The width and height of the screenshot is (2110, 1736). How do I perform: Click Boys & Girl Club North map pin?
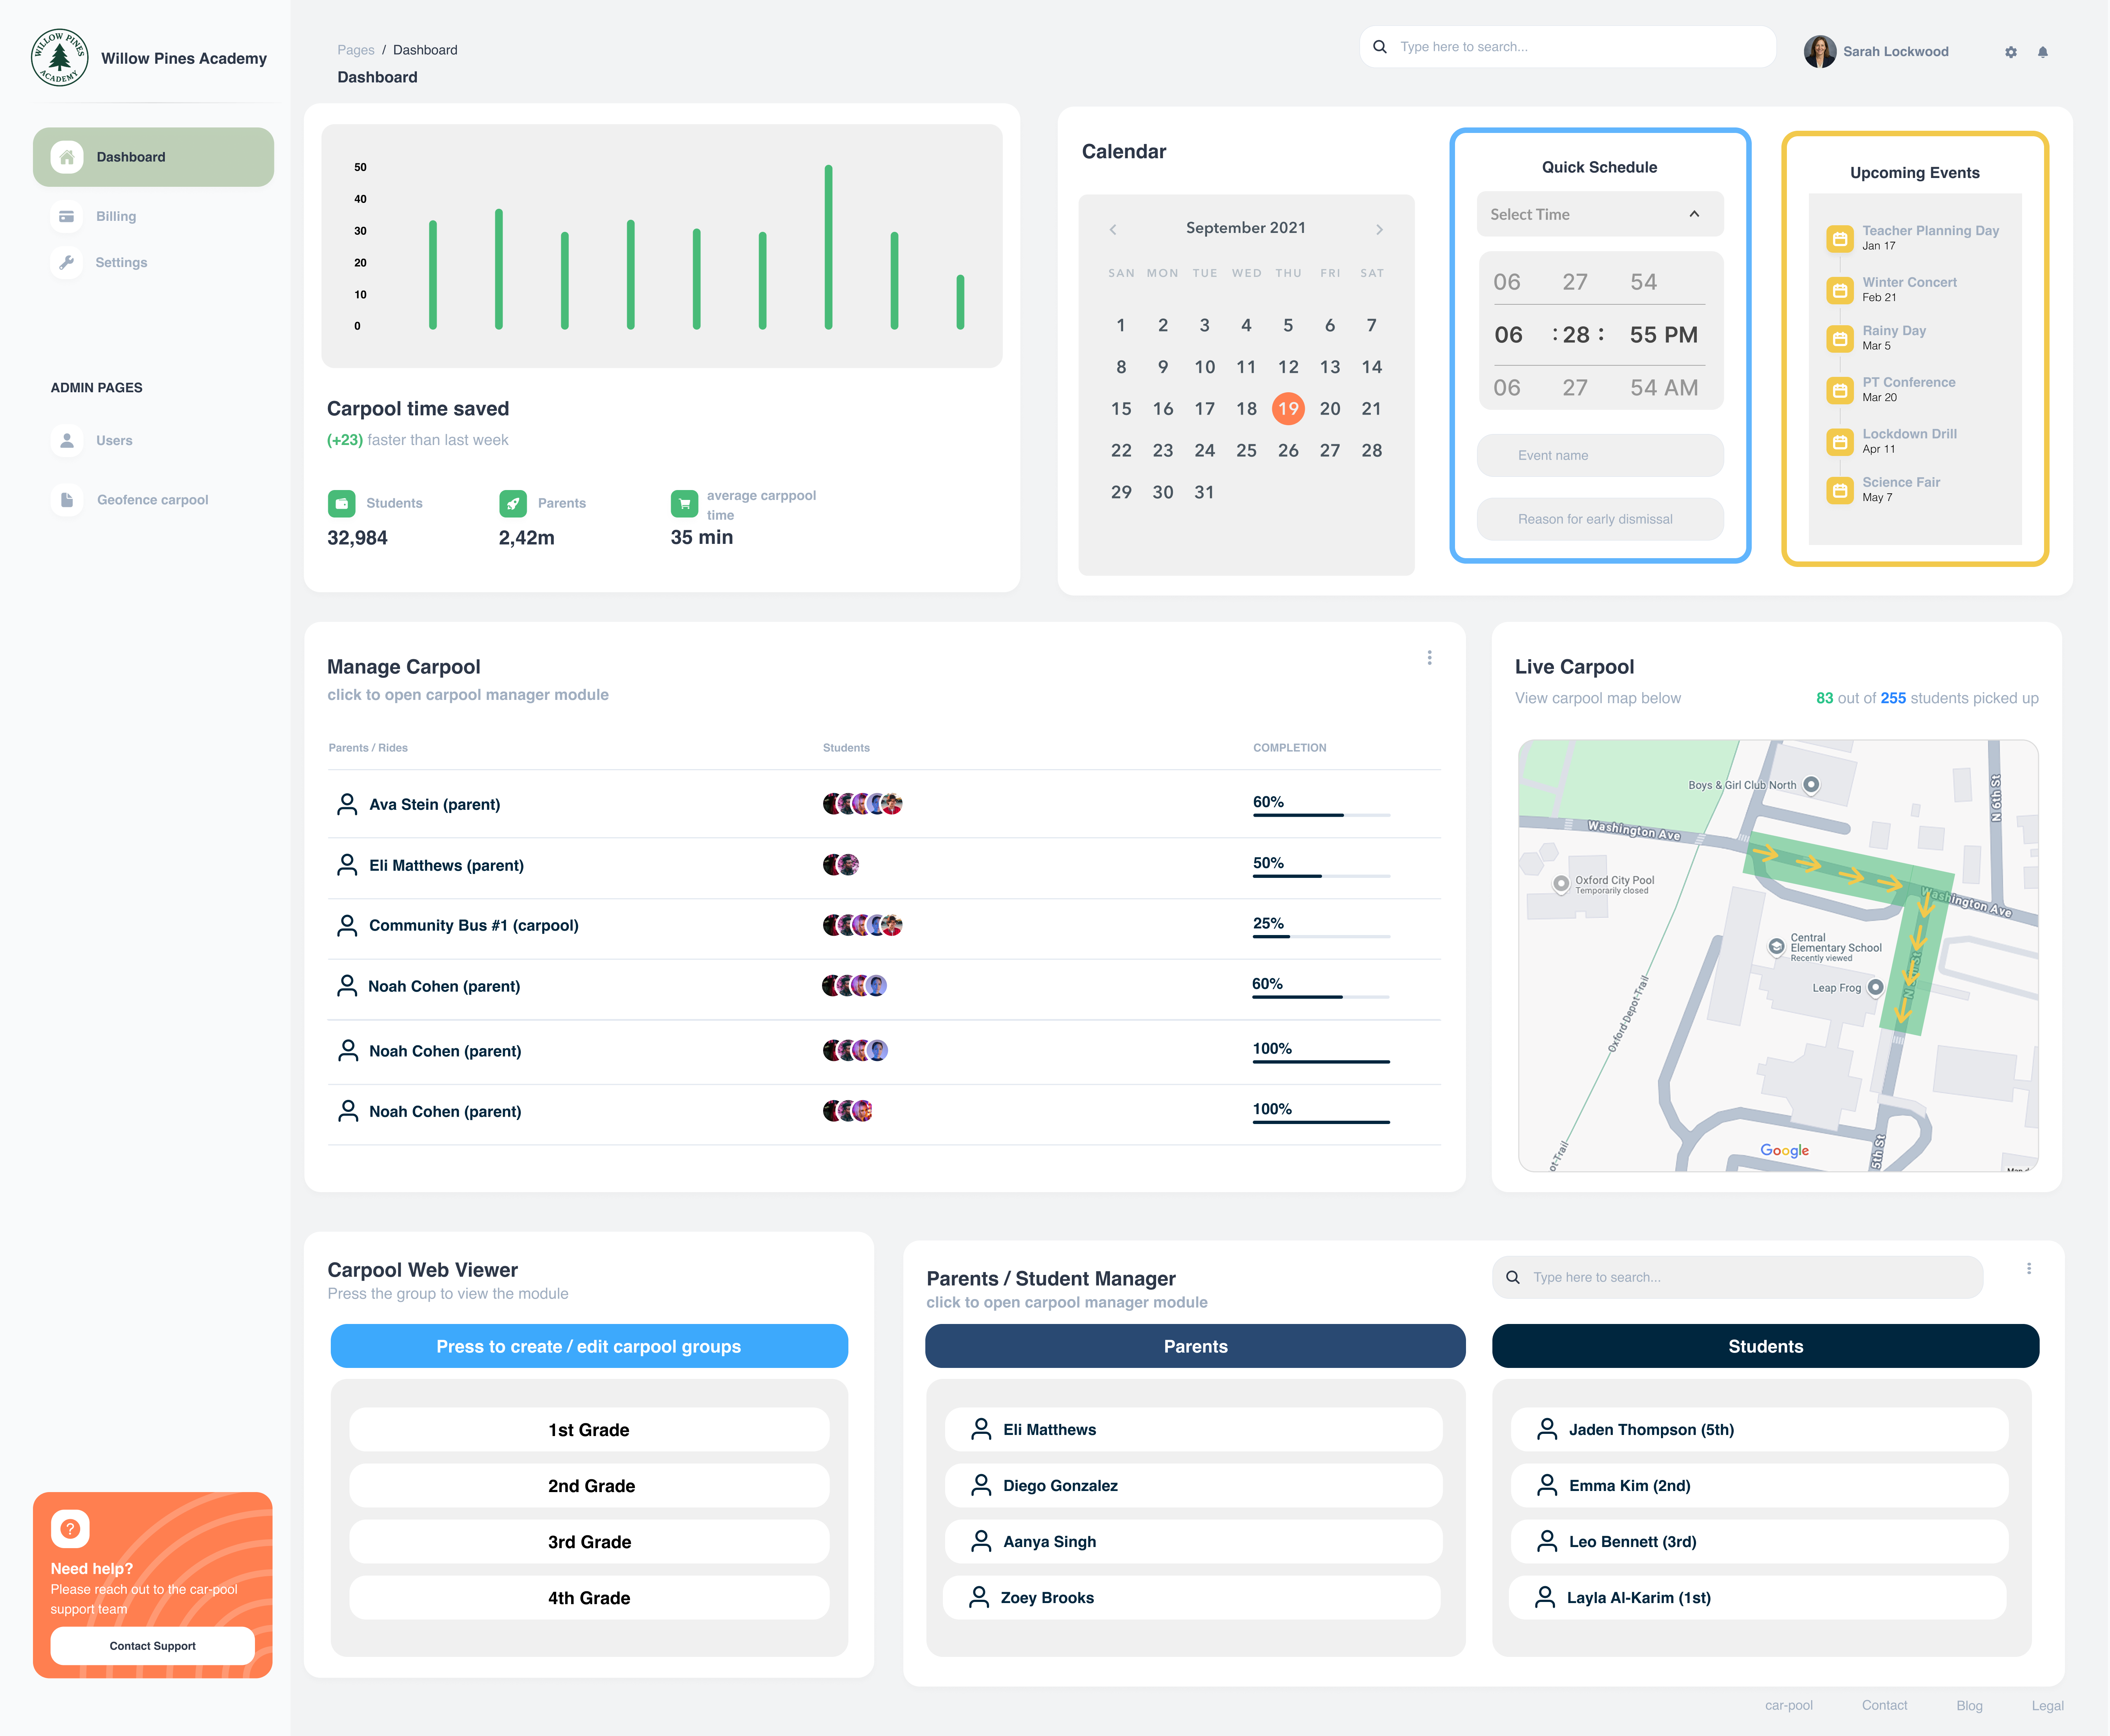coord(1811,785)
